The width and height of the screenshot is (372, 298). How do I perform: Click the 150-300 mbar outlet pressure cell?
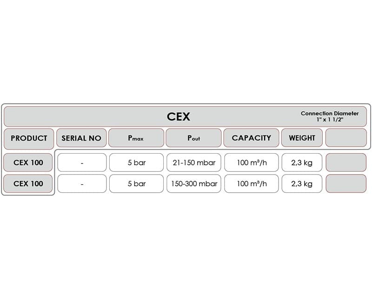pos(194,183)
